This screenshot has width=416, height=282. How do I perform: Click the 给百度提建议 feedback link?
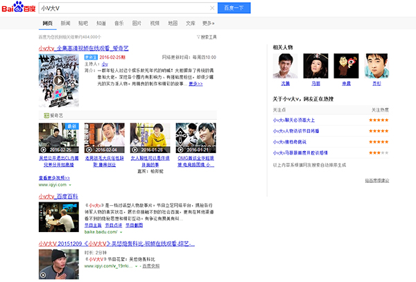point(377,180)
